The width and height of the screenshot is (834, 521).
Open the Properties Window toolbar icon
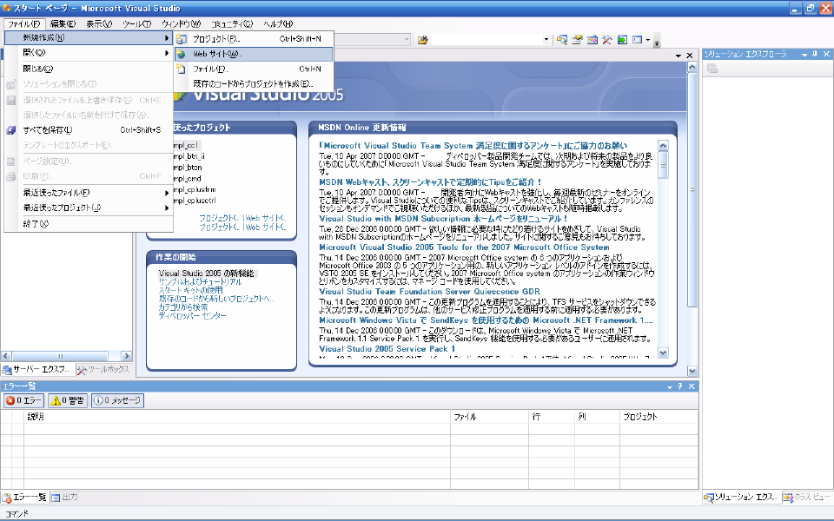tap(577, 40)
